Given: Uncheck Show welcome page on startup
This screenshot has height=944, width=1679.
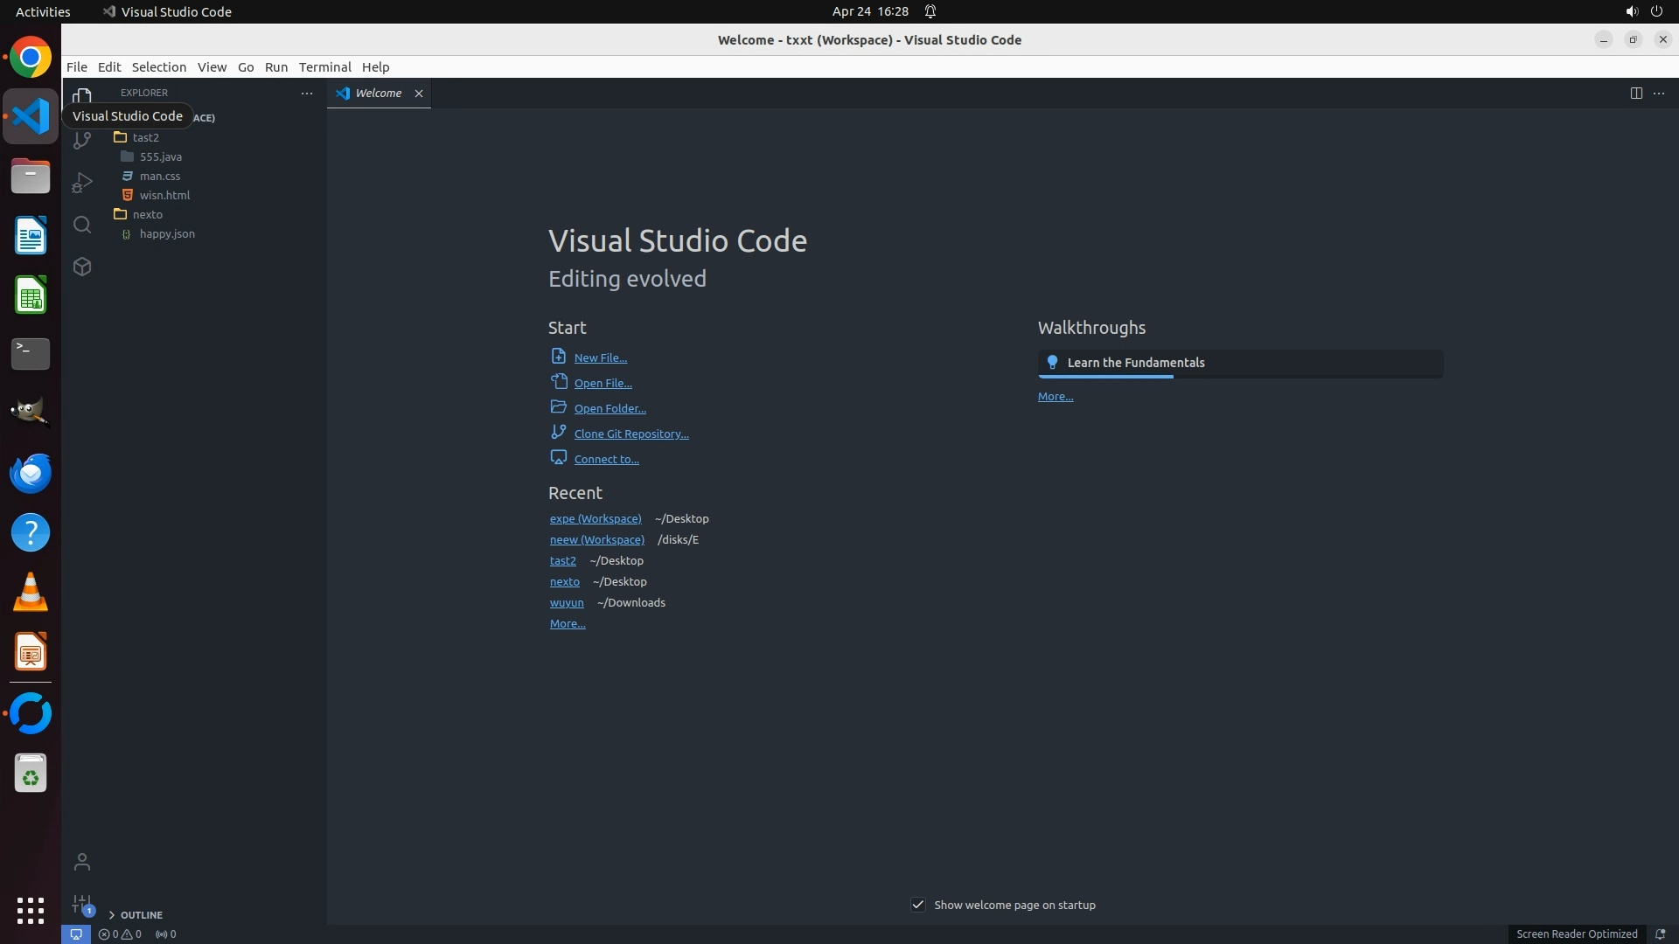Looking at the screenshot, I should (918, 905).
